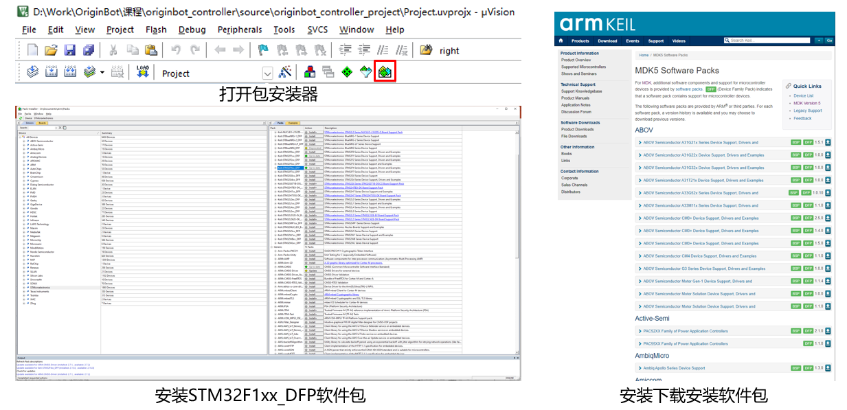Open the SVCS menu

point(317,30)
